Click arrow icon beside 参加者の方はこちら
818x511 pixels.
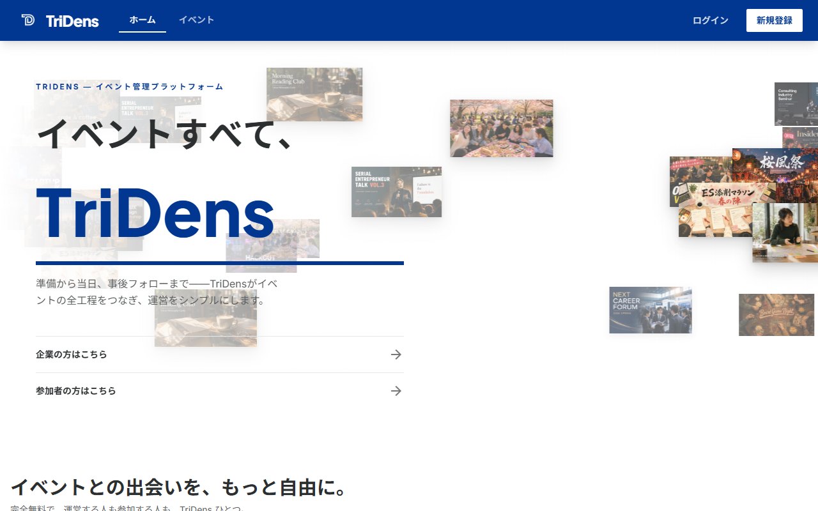[396, 391]
